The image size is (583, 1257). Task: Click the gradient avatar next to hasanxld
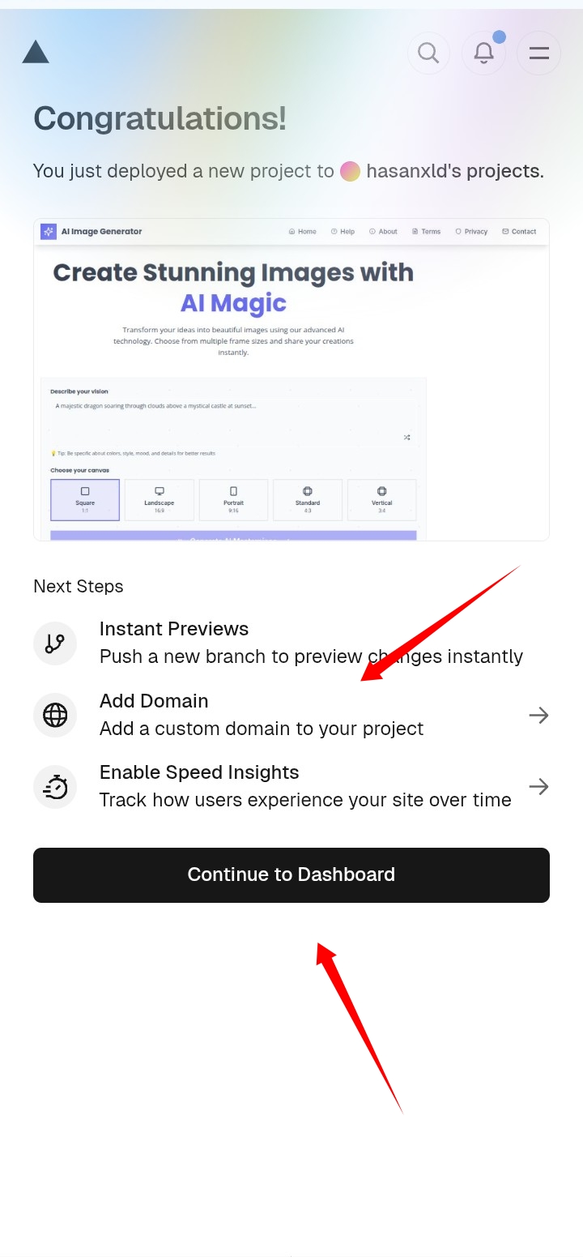click(x=350, y=171)
